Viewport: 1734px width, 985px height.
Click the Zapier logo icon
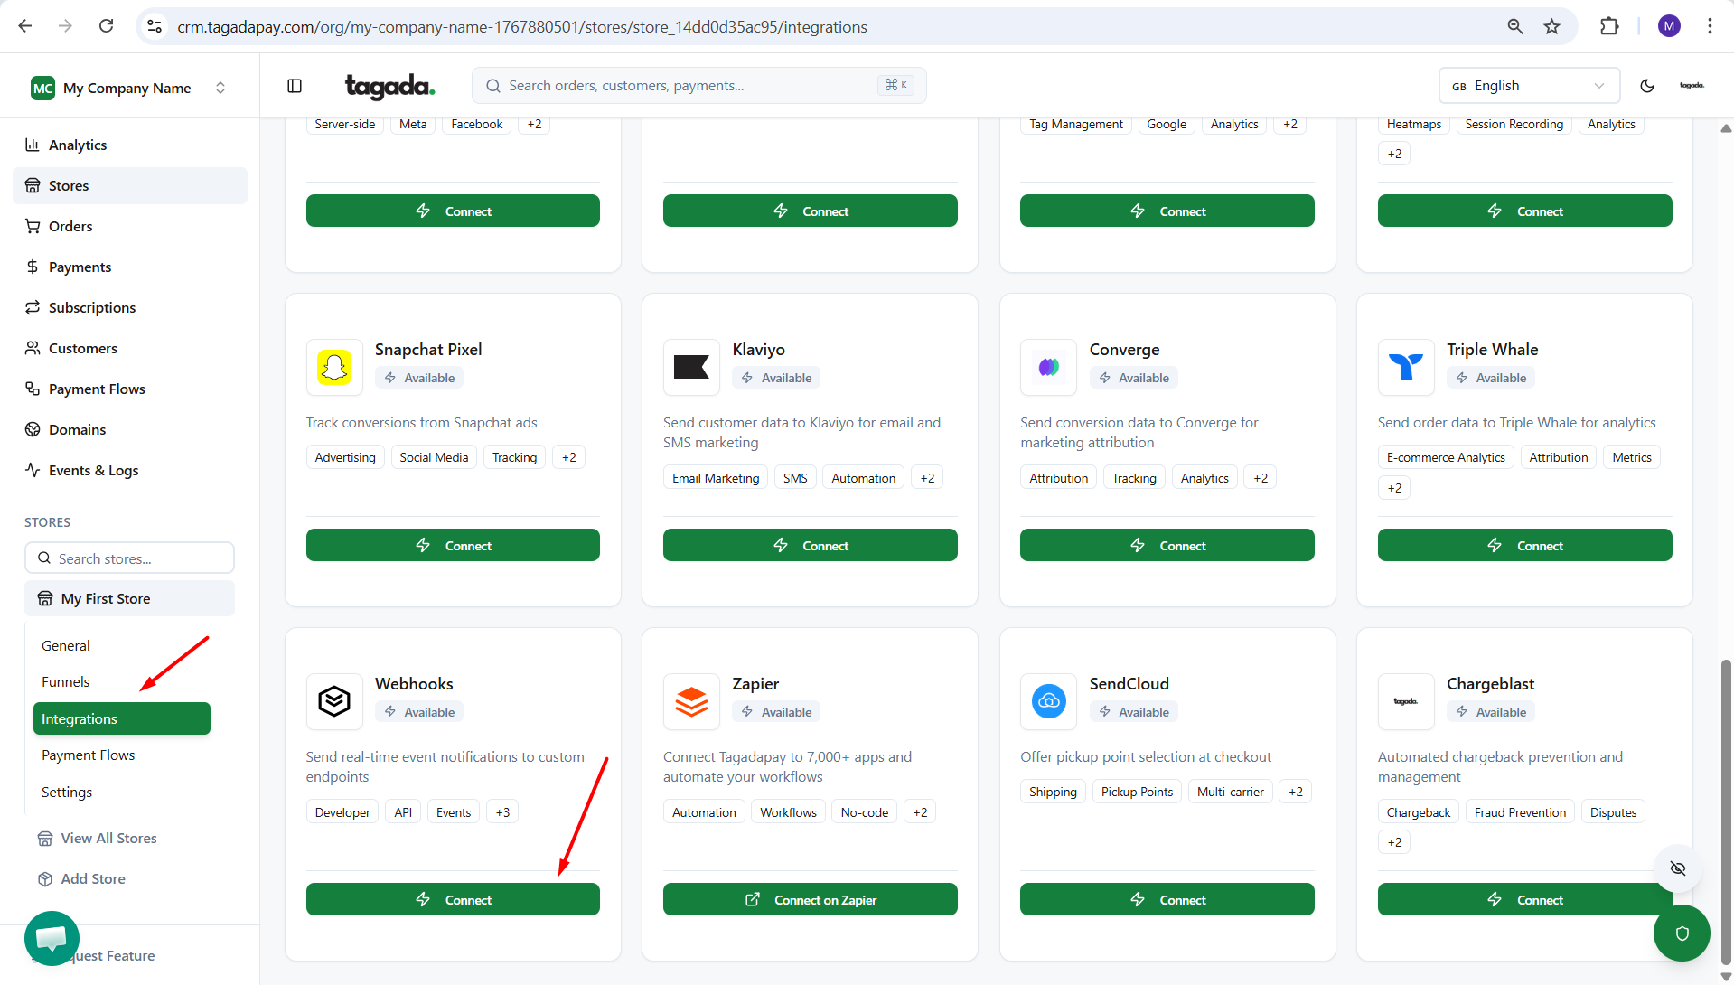point(691,701)
